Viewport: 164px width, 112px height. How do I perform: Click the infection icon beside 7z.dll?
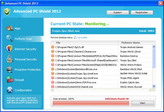click(x=52, y=47)
